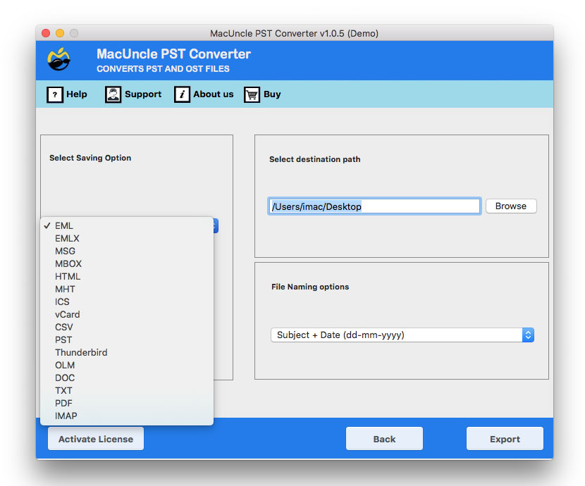The image size is (585, 486).
Task: Select EML from the saving options
Action: (x=127, y=226)
